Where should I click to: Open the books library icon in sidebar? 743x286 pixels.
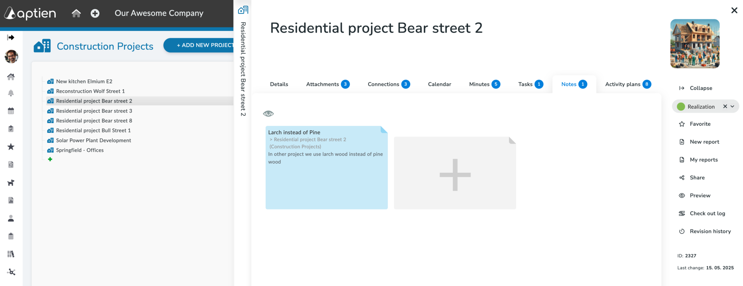(11, 254)
